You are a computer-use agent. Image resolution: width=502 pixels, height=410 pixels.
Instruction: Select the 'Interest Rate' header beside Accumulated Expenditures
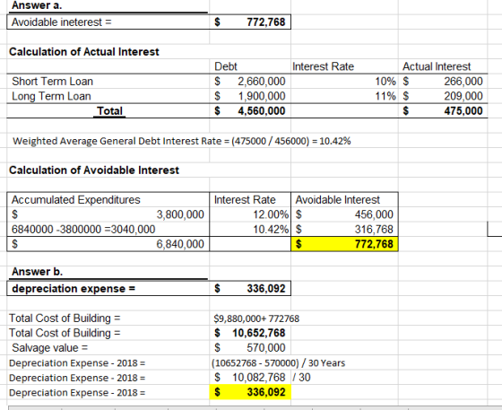click(x=250, y=200)
